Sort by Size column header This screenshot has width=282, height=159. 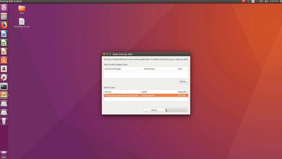(x=183, y=69)
